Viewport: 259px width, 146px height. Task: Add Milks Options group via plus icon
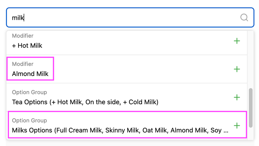(x=237, y=126)
